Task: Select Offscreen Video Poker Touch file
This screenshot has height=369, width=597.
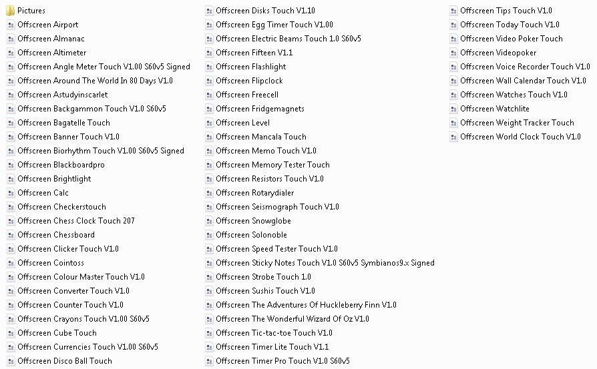Action: tap(512, 39)
